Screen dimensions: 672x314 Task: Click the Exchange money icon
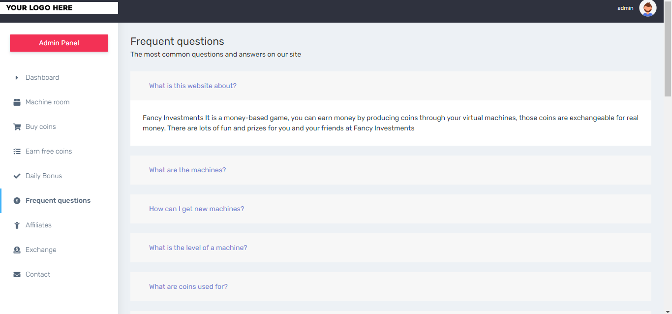pyautogui.click(x=17, y=250)
